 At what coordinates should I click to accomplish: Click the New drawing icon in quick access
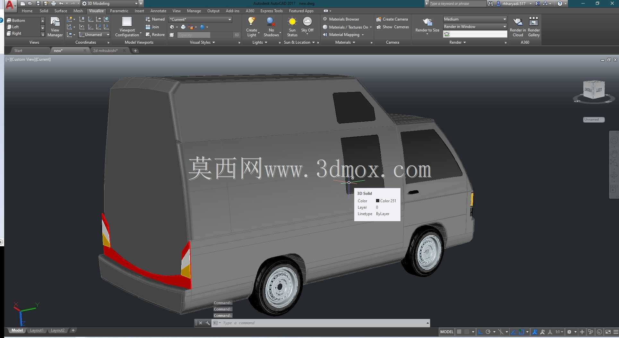click(x=22, y=4)
